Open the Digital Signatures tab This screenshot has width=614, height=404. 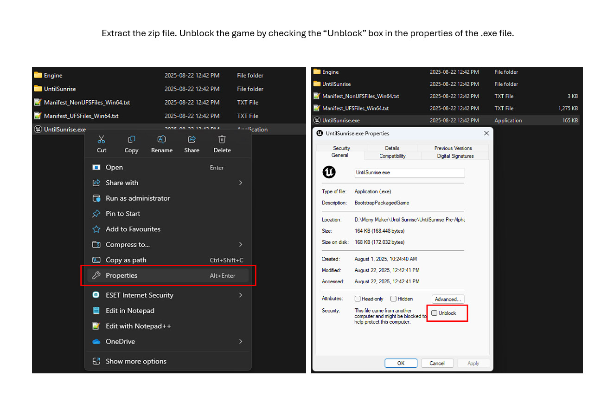pos(455,156)
